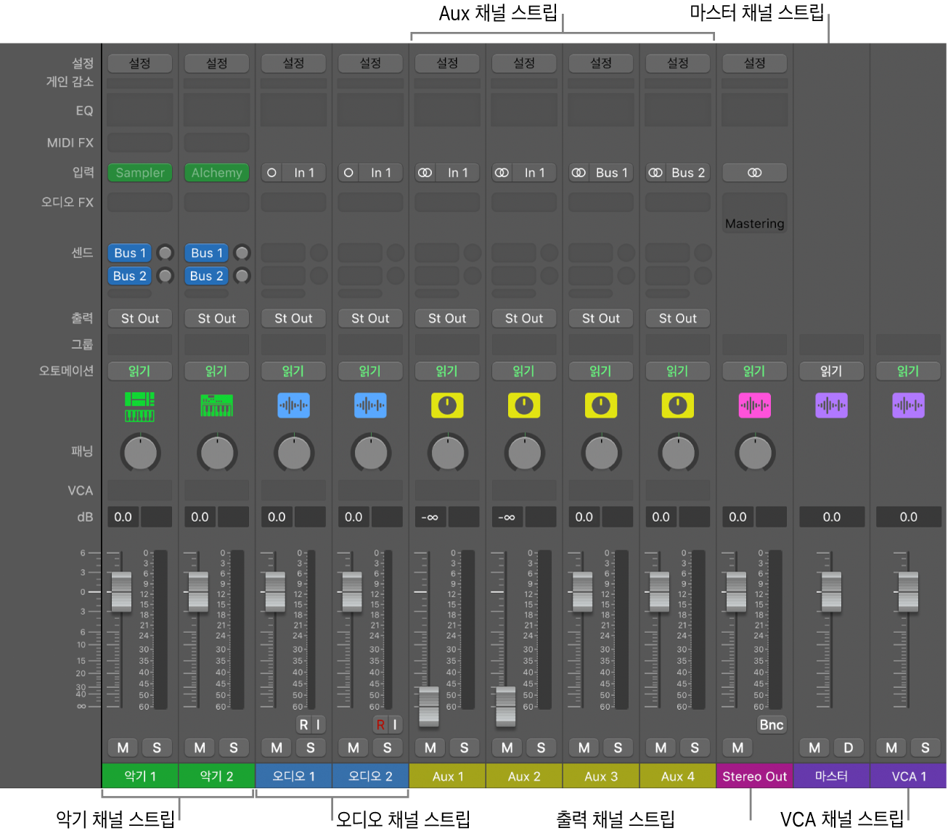This screenshot has height=836, width=948.
Task: Click the pan knob on Stereo Out
Action: 755,453
